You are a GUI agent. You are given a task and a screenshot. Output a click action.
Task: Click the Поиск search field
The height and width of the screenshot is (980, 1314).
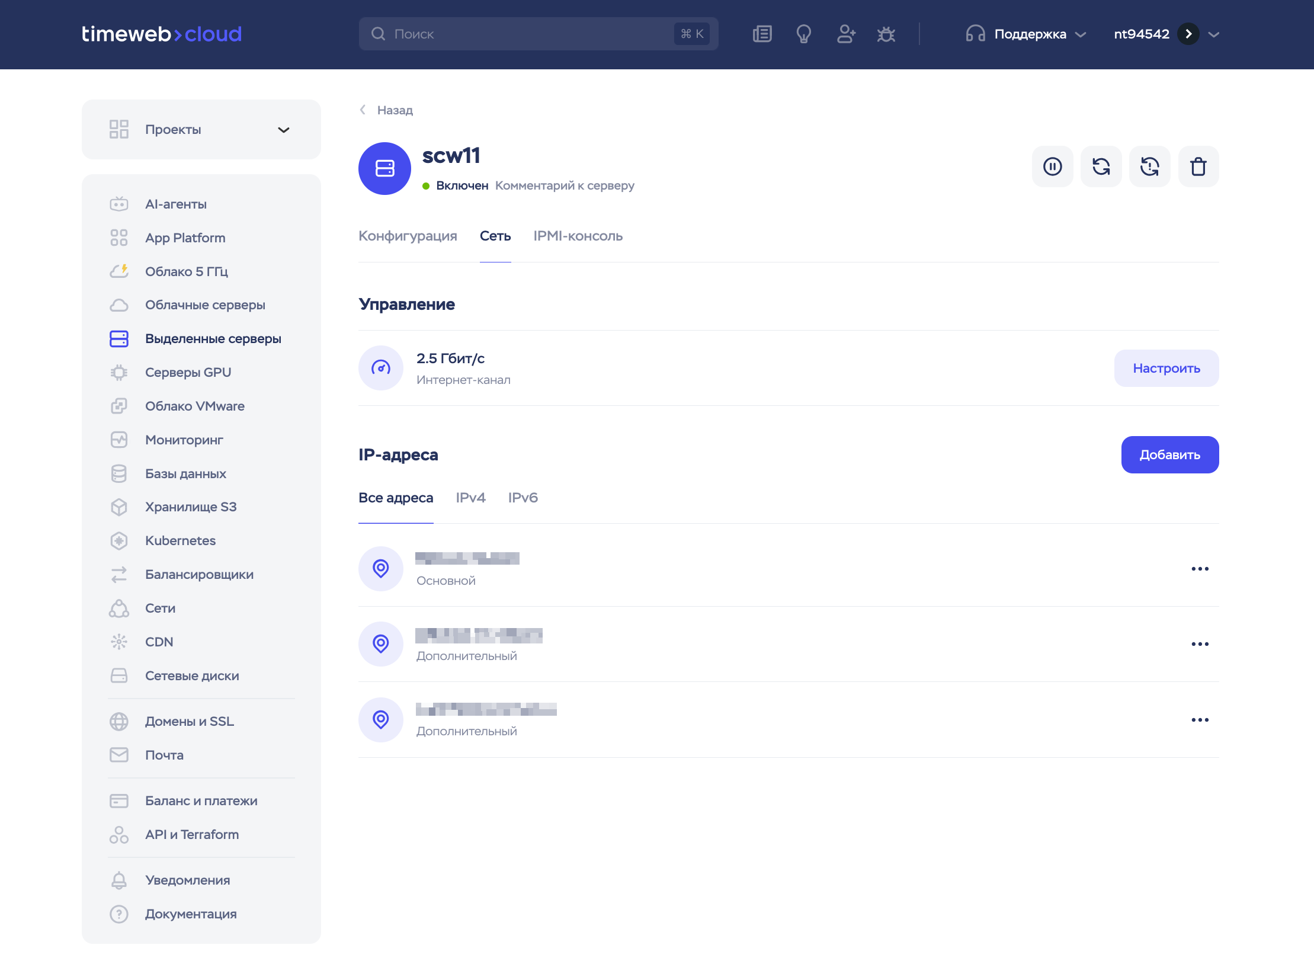click(x=539, y=34)
